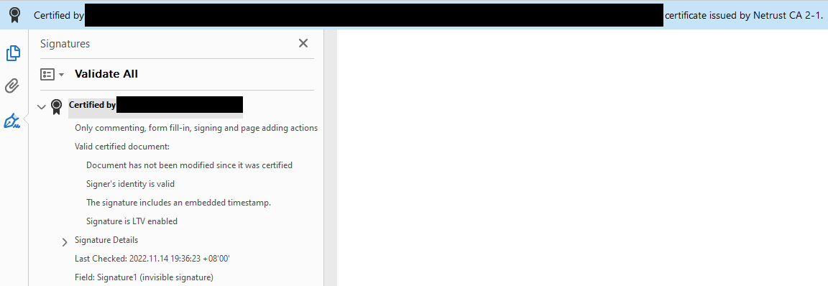Collapse the Certified by signature entry
Viewport: 828px width, 286px height.
pyautogui.click(x=42, y=107)
